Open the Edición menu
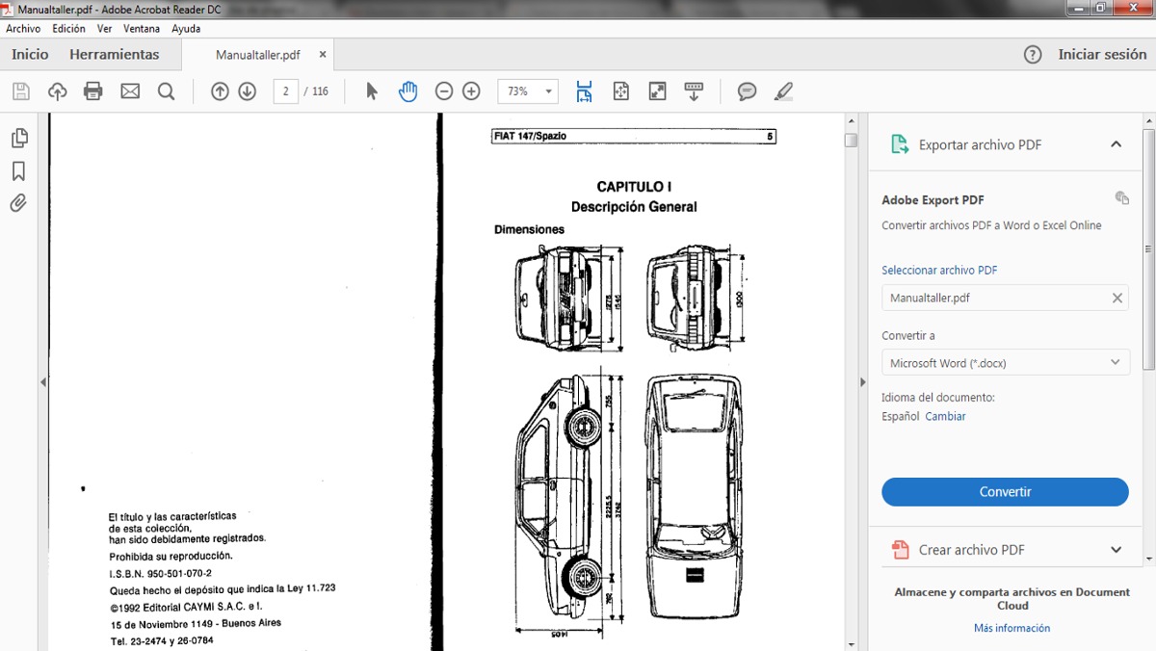The image size is (1156, 651). tap(68, 29)
